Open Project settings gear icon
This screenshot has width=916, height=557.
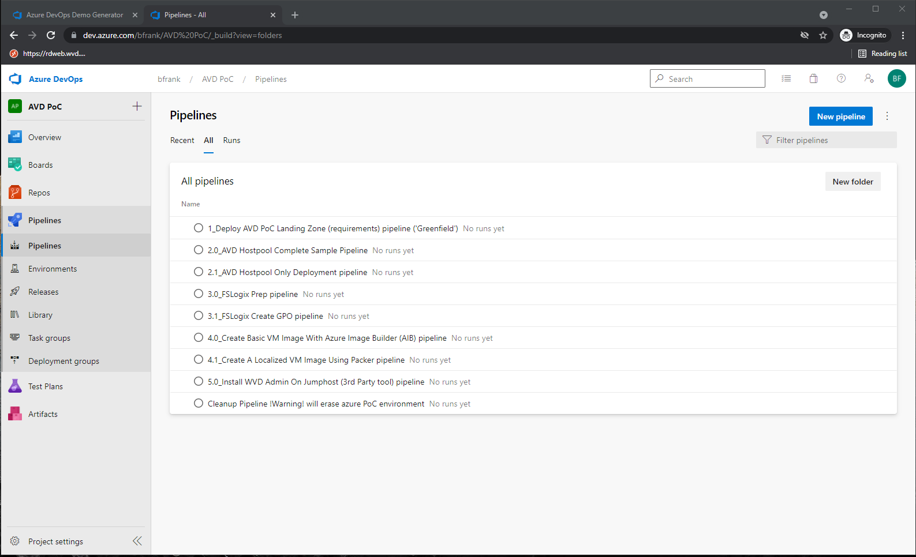tap(15, 541)
